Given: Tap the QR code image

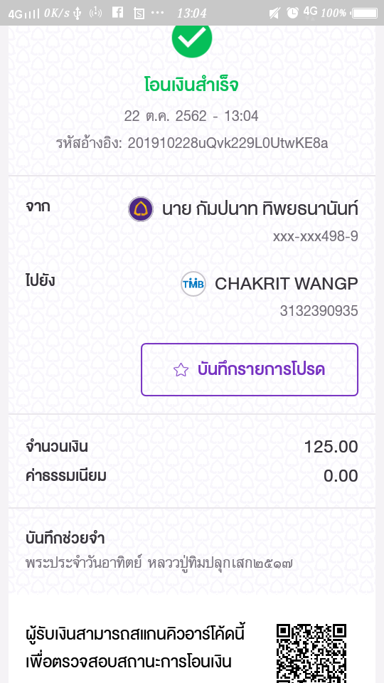Looking at the screenshot, I should pyautogui.click(x=311, y=653).
